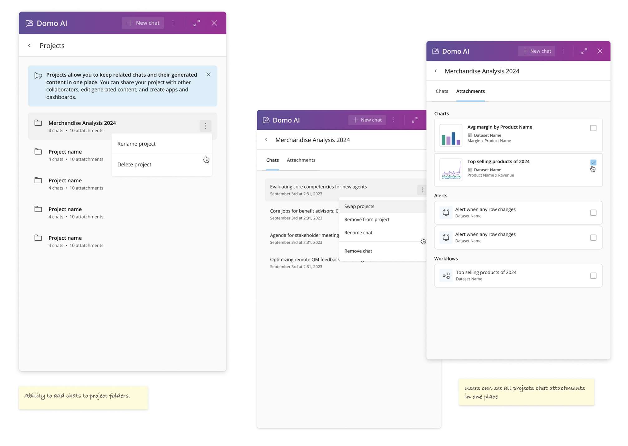The width and height of the screenshot is (628, 446).
Task: Check the Top selling products workflow checkbox
Action: pos(593,276)
